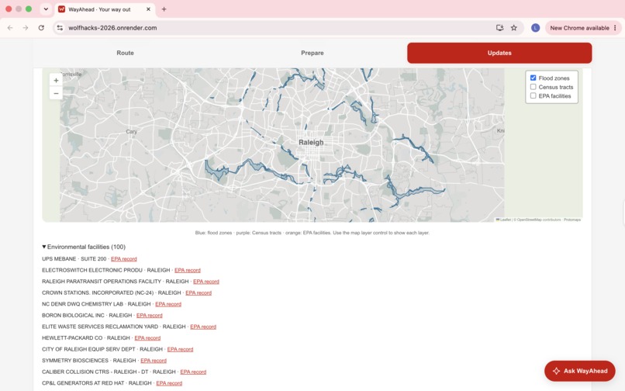Close the WayAhead browser tab
Viewport: 625px width, 391px height.
tap(148, 9)
